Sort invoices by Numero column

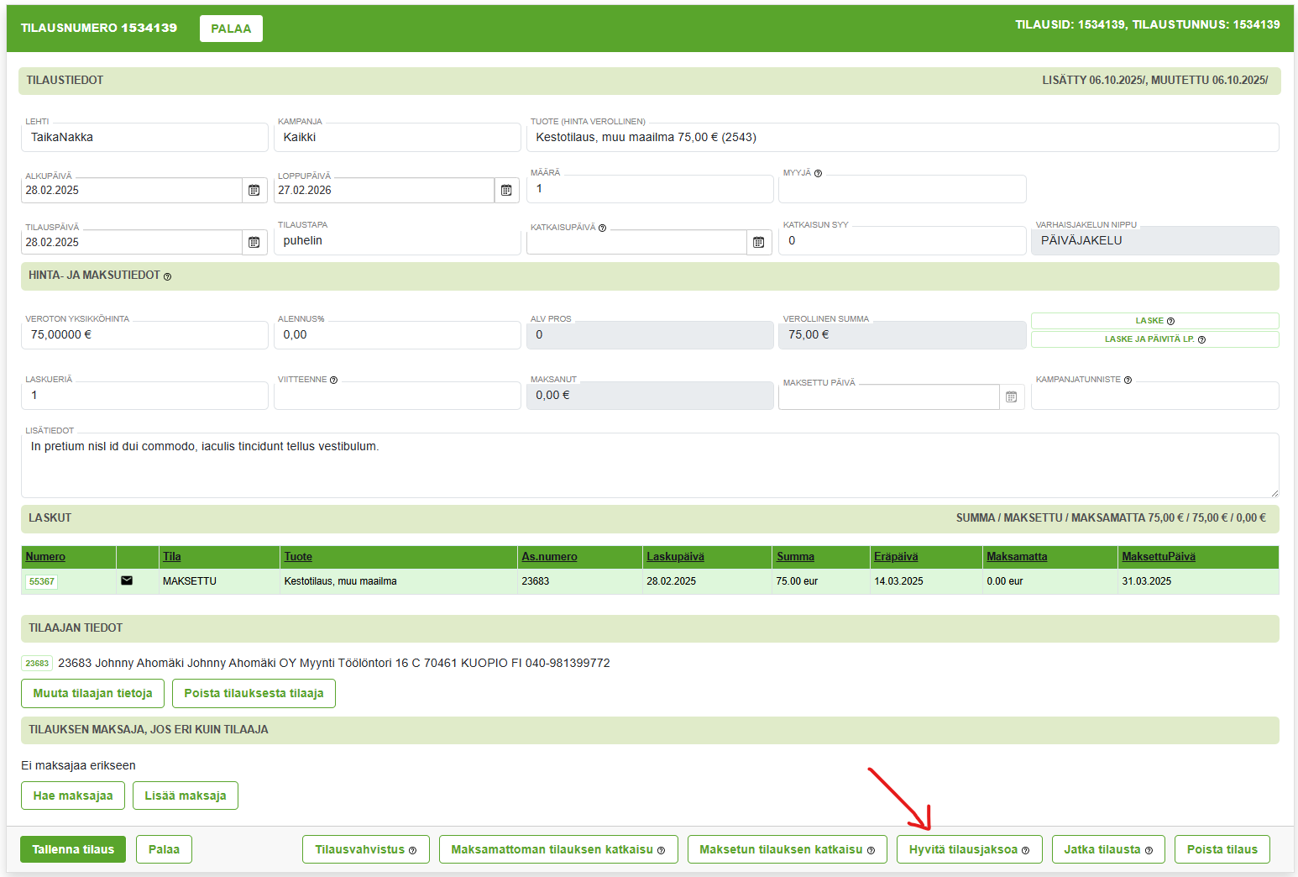pos(45,557)
